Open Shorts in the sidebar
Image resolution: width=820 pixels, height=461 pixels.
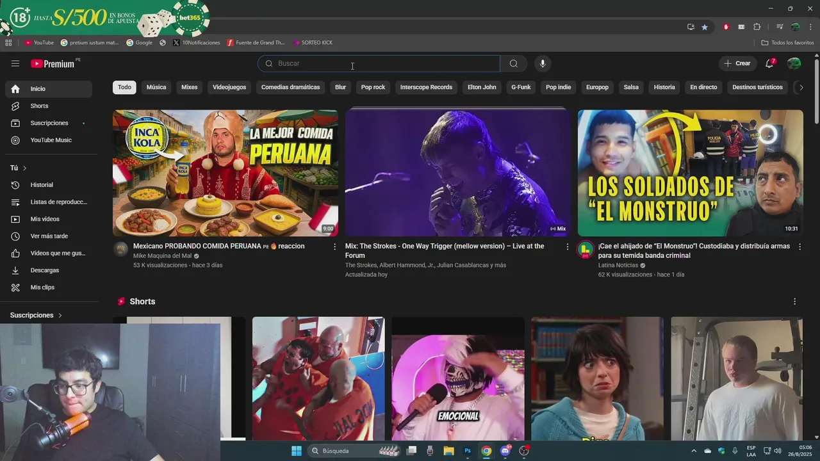point(49,106)
